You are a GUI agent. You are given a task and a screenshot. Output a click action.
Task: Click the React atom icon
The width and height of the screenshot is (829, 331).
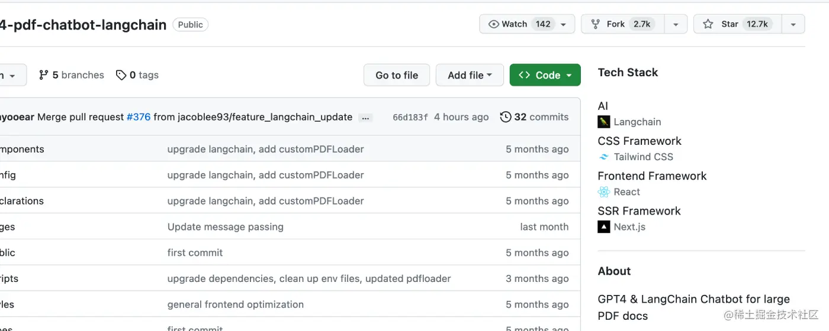[603, 192]
